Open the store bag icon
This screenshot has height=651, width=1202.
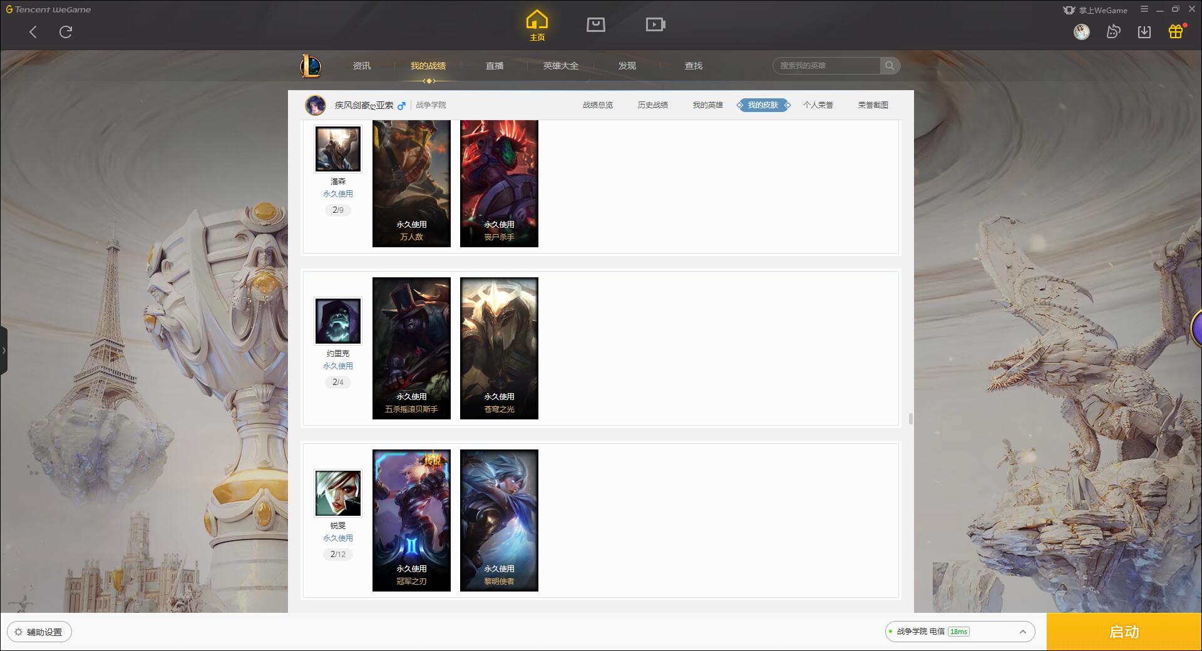tap(595, 24)
